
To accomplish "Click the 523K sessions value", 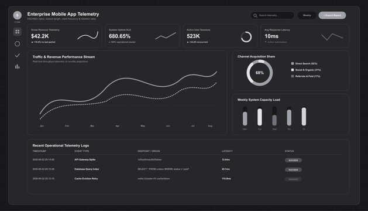I will coord(193,36).
